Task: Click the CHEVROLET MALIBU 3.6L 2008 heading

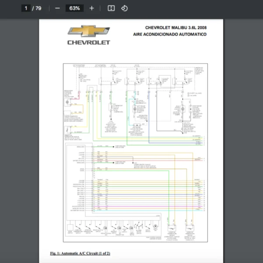Action: click(176, 28)
